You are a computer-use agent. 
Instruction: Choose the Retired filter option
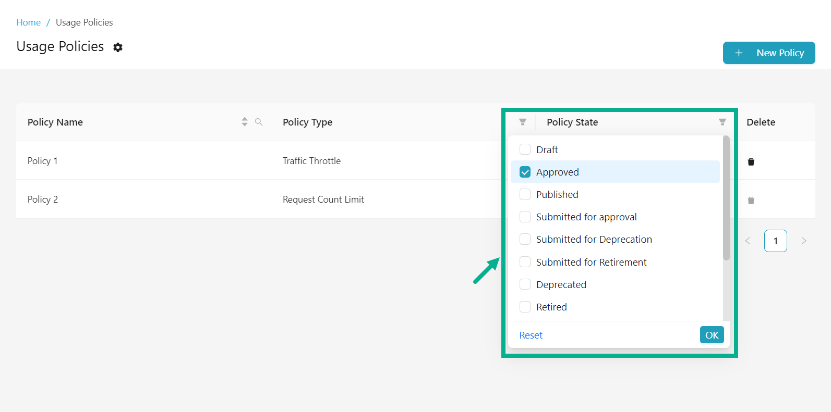525,307
